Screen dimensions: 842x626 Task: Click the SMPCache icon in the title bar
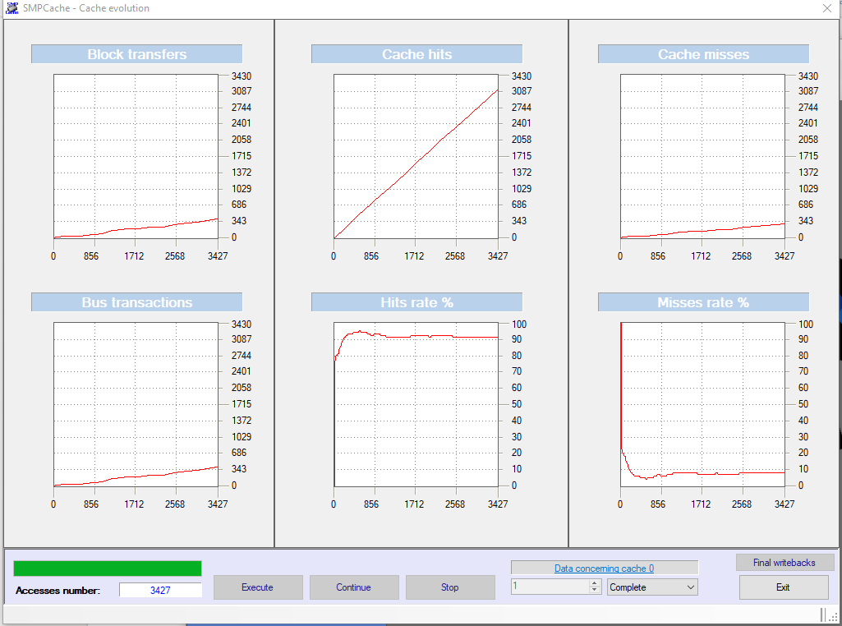point(11,7)
